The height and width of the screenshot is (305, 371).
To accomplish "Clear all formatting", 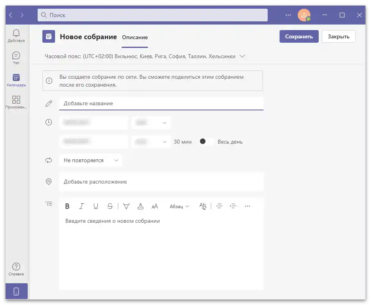I will coord(203,206).
